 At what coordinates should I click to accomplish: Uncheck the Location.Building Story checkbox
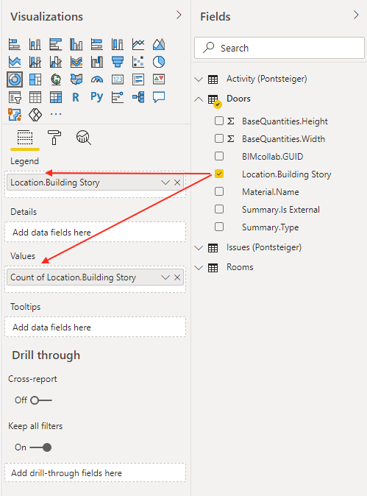(219, 174)
